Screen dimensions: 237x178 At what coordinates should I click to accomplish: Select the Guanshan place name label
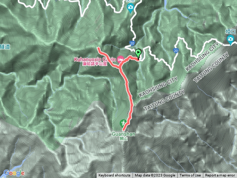[x=123, y=134]
